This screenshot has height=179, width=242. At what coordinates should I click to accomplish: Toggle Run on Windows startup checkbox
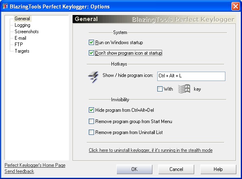pos(91,43)
